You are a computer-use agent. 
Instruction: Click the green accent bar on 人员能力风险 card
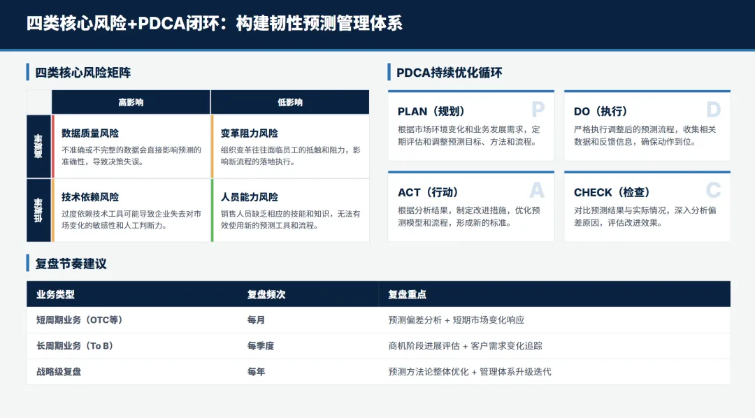pyautogui.click(x=212, y=210)
